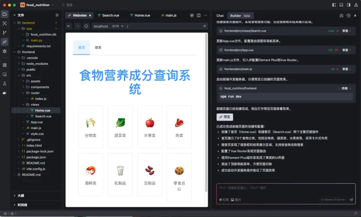This screenshot has height=217, width=361.
Task: Click the webview forward arrow
Action: point(77,26)
